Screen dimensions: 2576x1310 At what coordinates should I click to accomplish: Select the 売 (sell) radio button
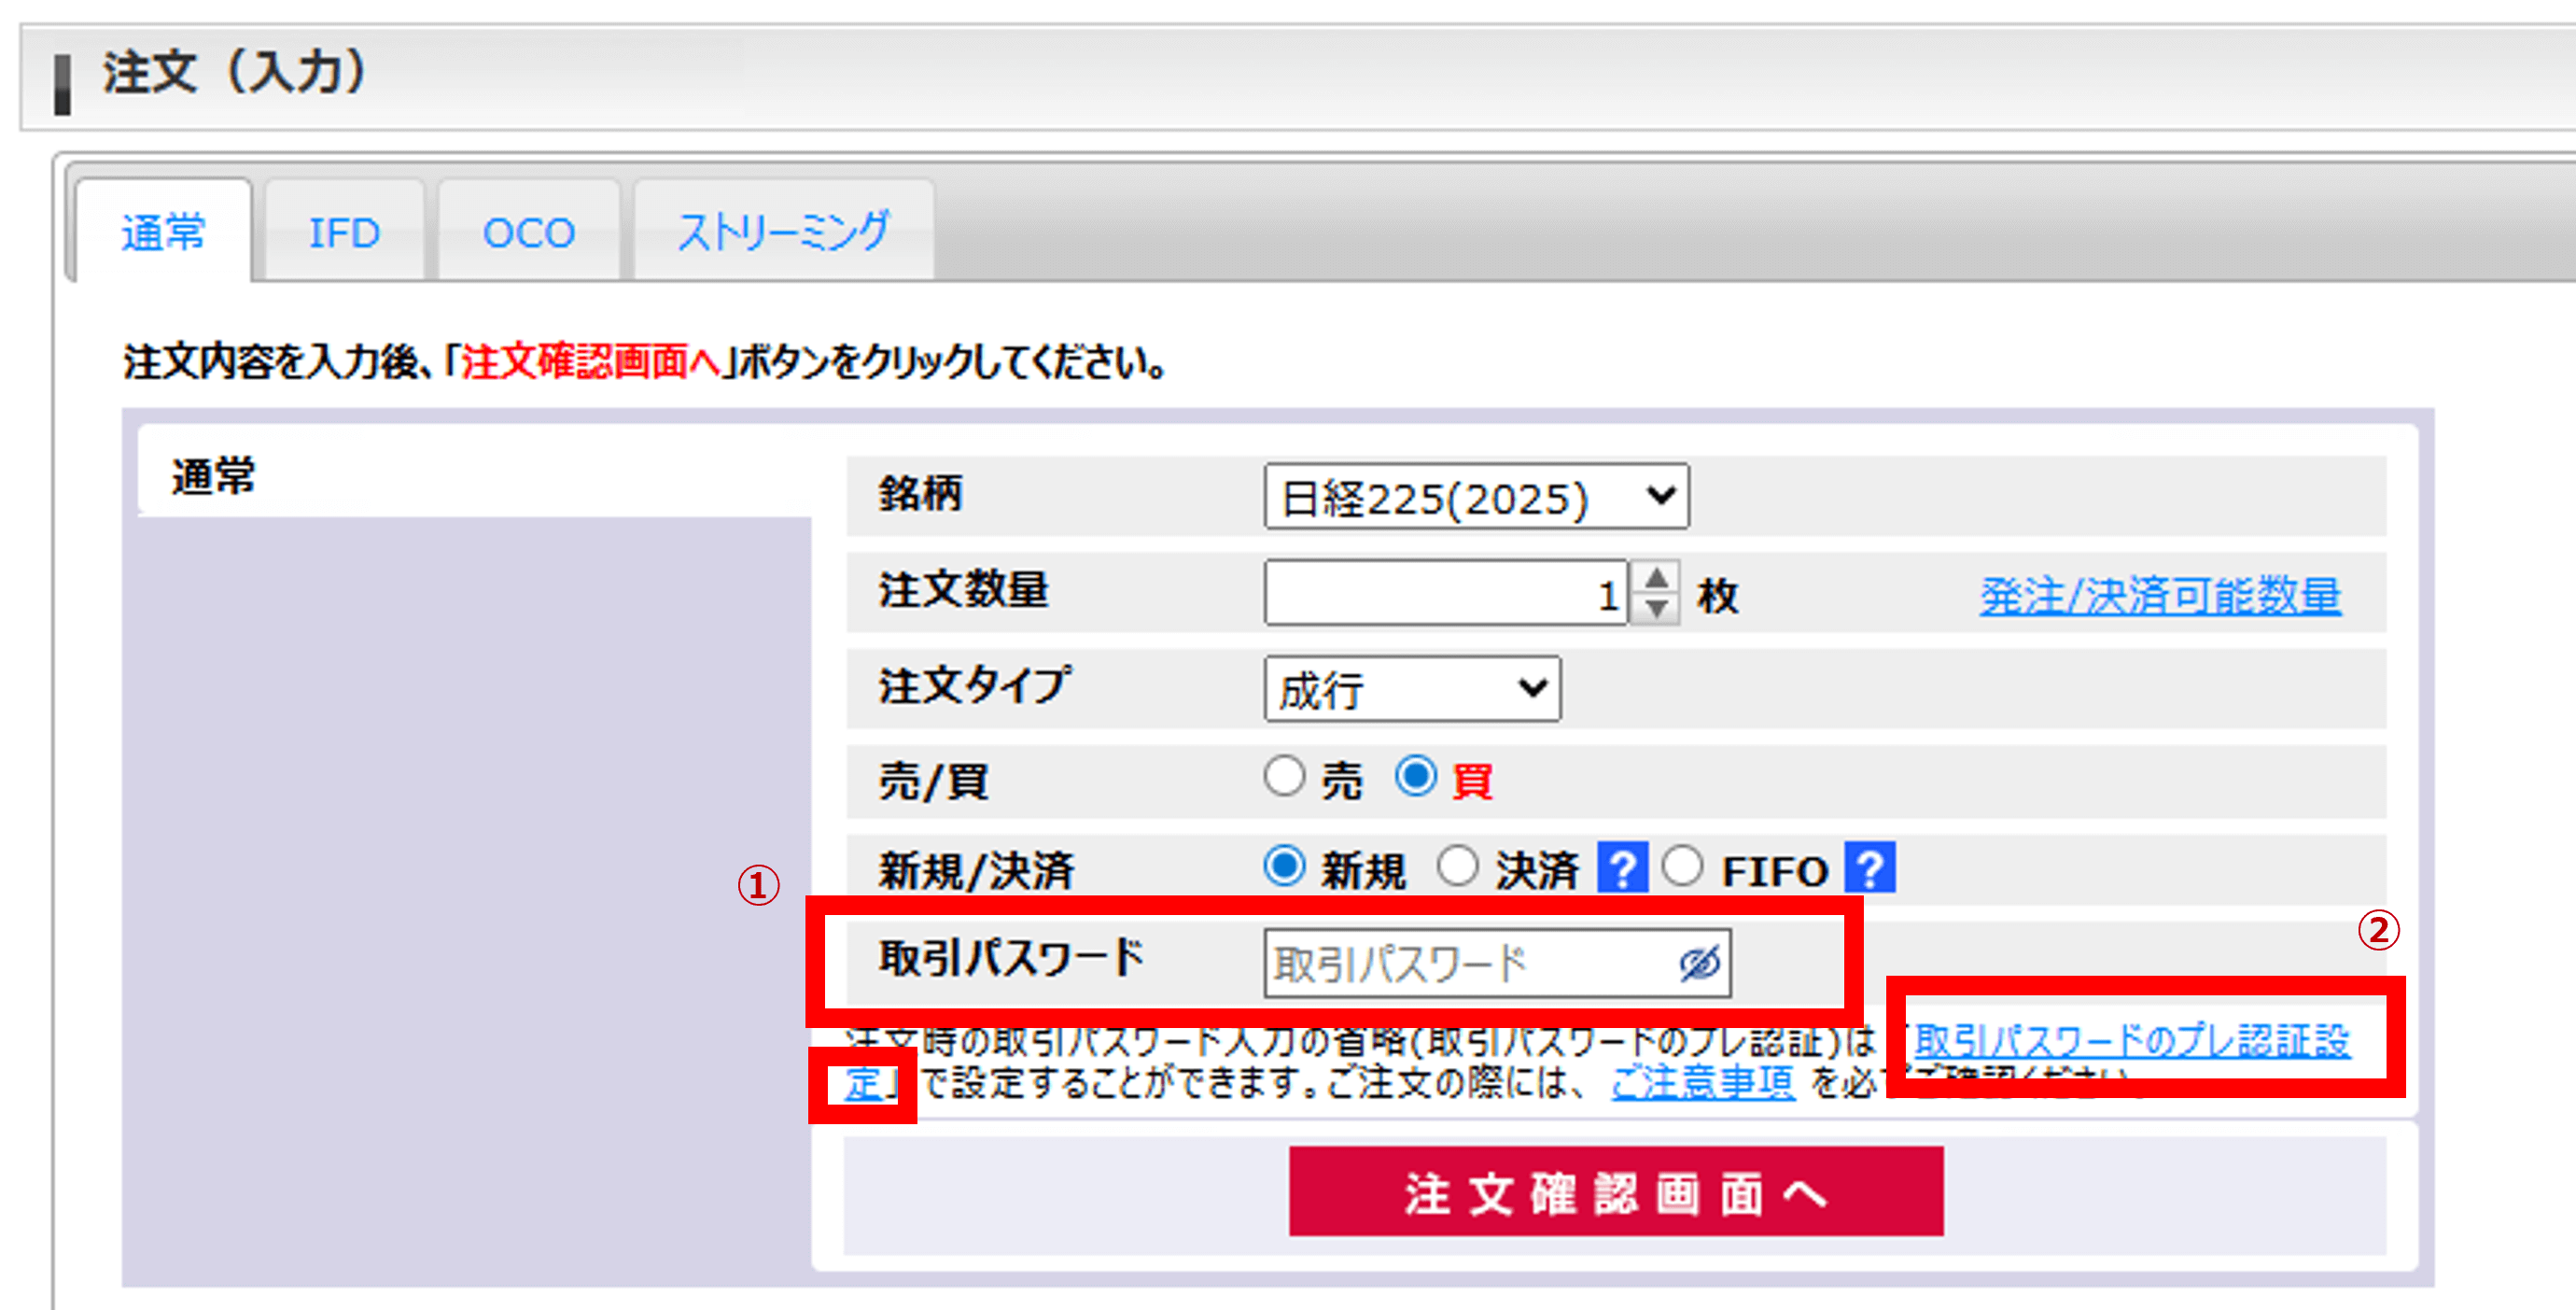tap(1286, 778)
